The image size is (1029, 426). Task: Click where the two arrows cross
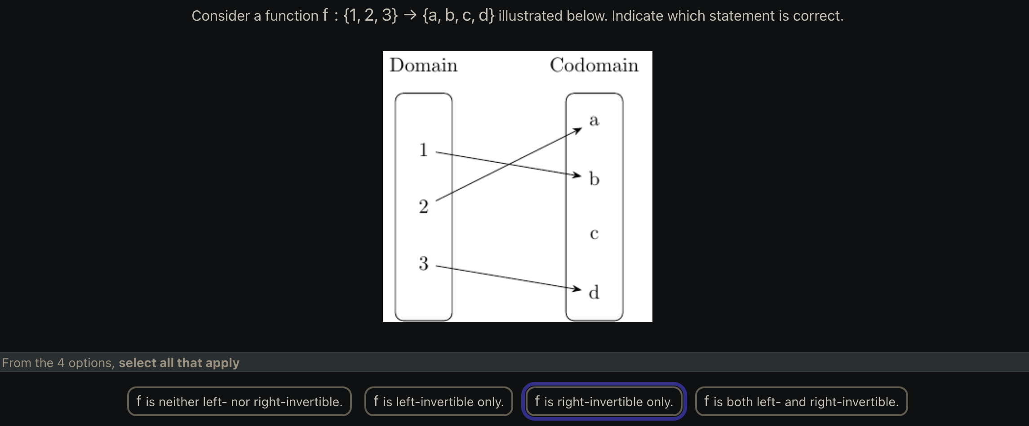[508, 165]
